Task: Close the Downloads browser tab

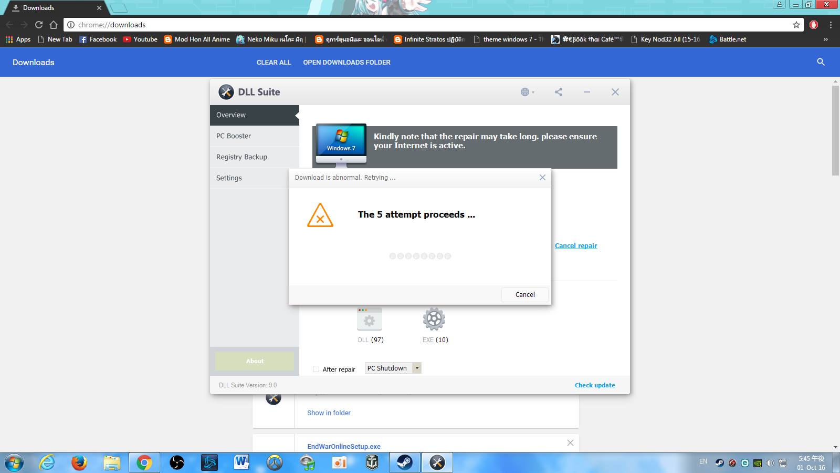Action: pyautogui.click(x=99, y=8)
